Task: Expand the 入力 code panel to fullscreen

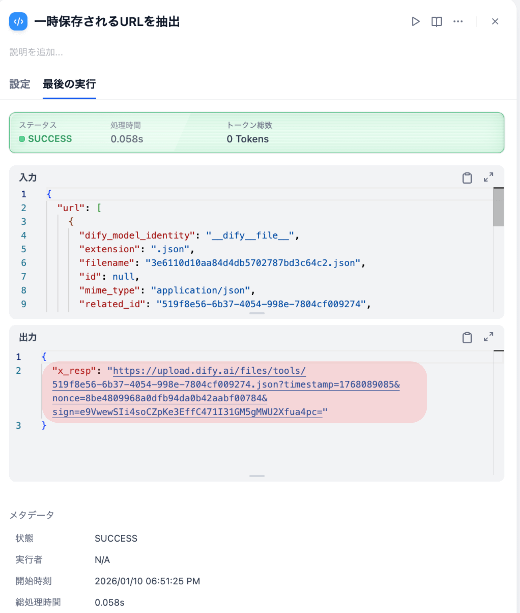Action: coord(488,177)
